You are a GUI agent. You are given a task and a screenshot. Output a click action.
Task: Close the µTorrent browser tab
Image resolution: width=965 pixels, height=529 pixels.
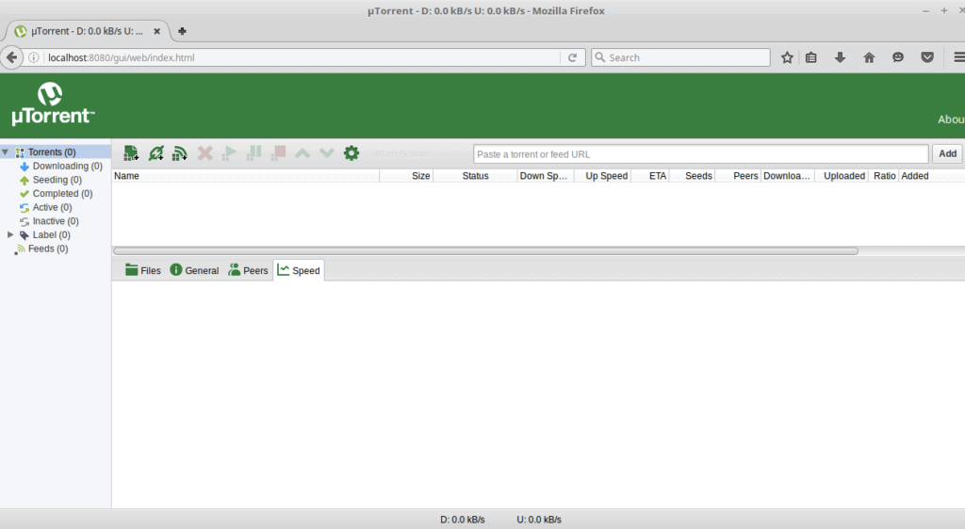[x=157, y=31]
